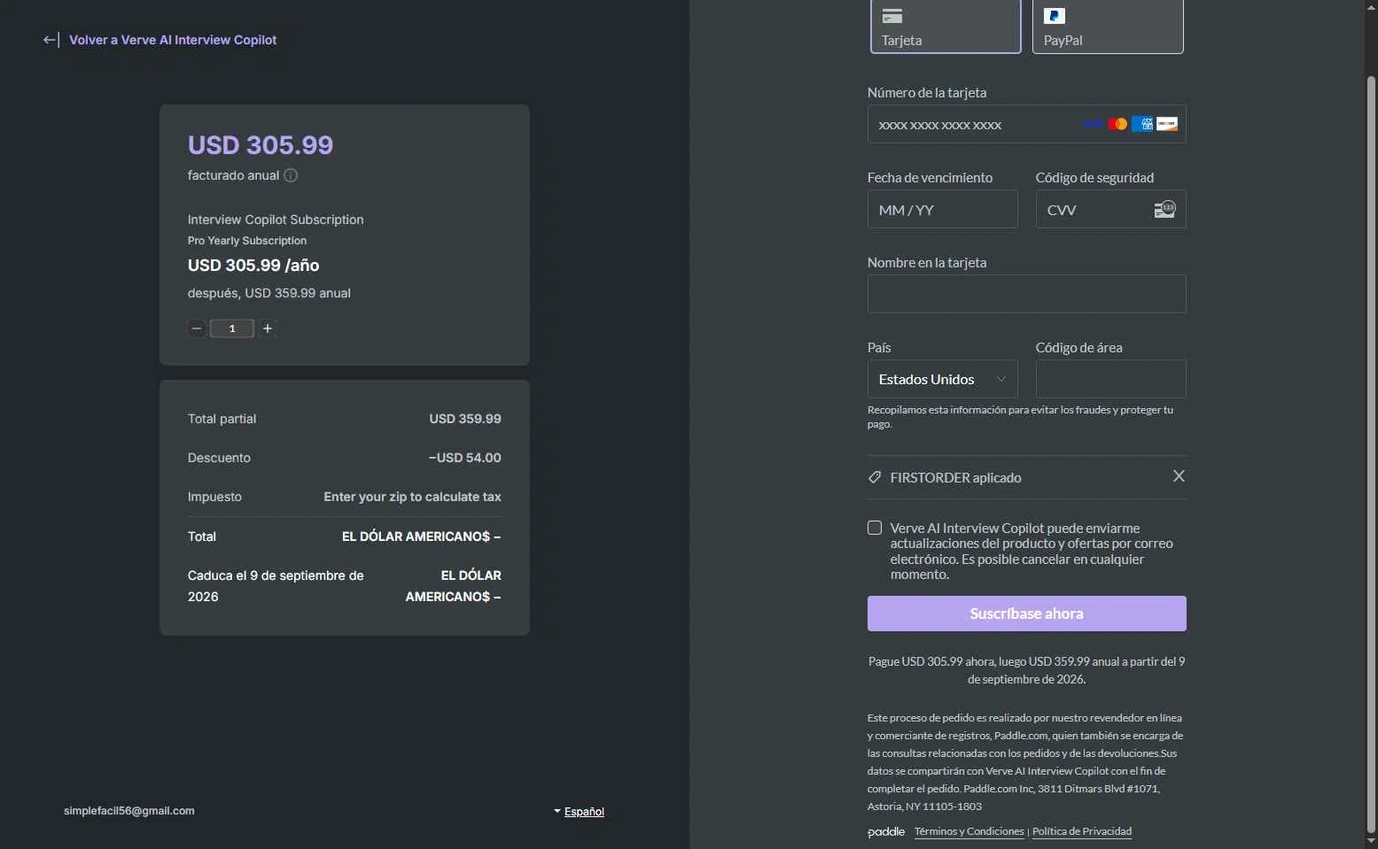1378x849 pixels.
Task: Decrease quantity with the minus button
Action: coord(197,328)
